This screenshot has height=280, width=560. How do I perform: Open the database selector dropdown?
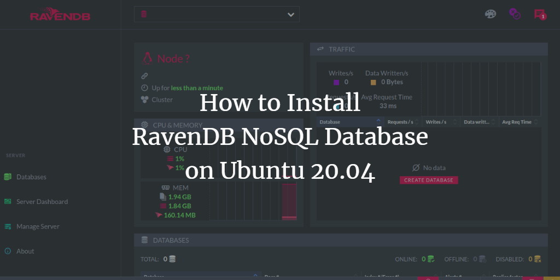[x=217, y=14]
